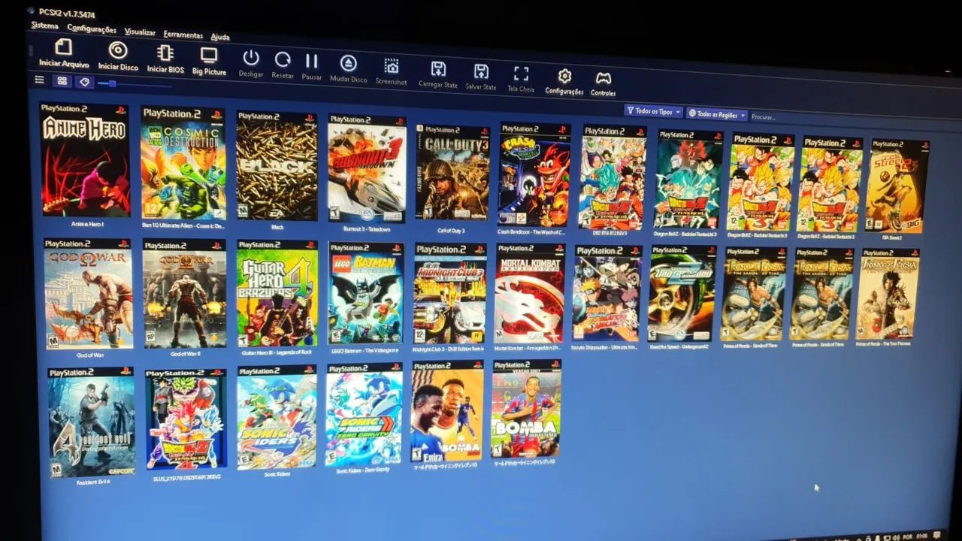Switch to the game list view
Image resolution: width=962 pixels, height=541 pixels.
click(40, 80)
